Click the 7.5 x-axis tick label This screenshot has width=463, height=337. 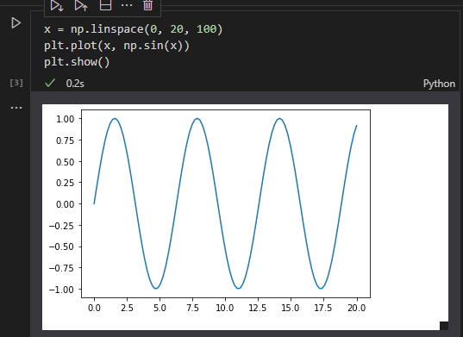192,308
